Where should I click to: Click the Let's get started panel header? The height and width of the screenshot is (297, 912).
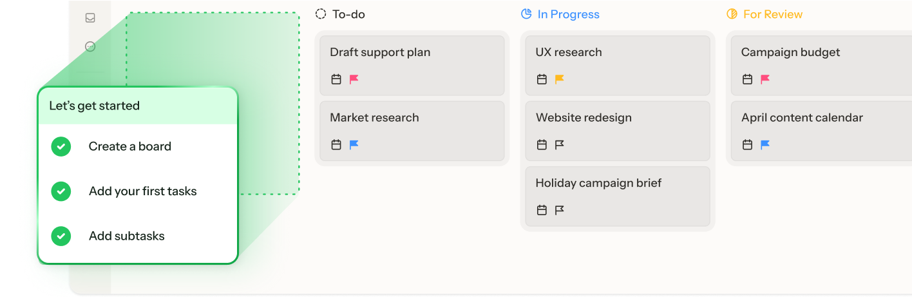tap(137, 106)
